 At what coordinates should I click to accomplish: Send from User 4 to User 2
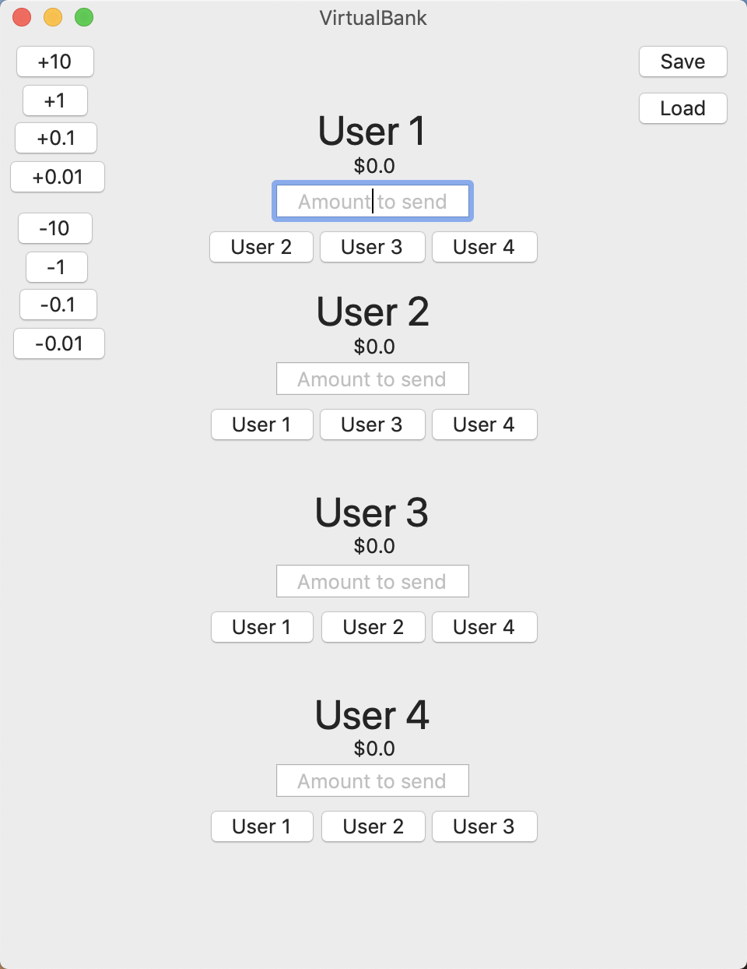tap(373, 826)
